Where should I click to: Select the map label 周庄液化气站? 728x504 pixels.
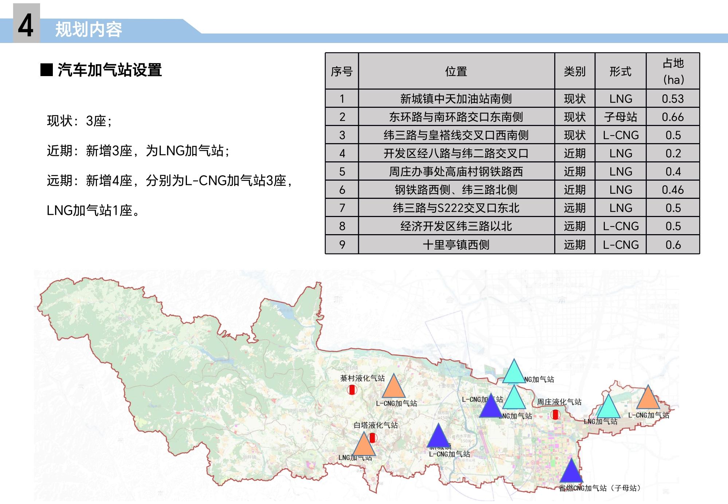pyautogui.click(x=559, y=402)
